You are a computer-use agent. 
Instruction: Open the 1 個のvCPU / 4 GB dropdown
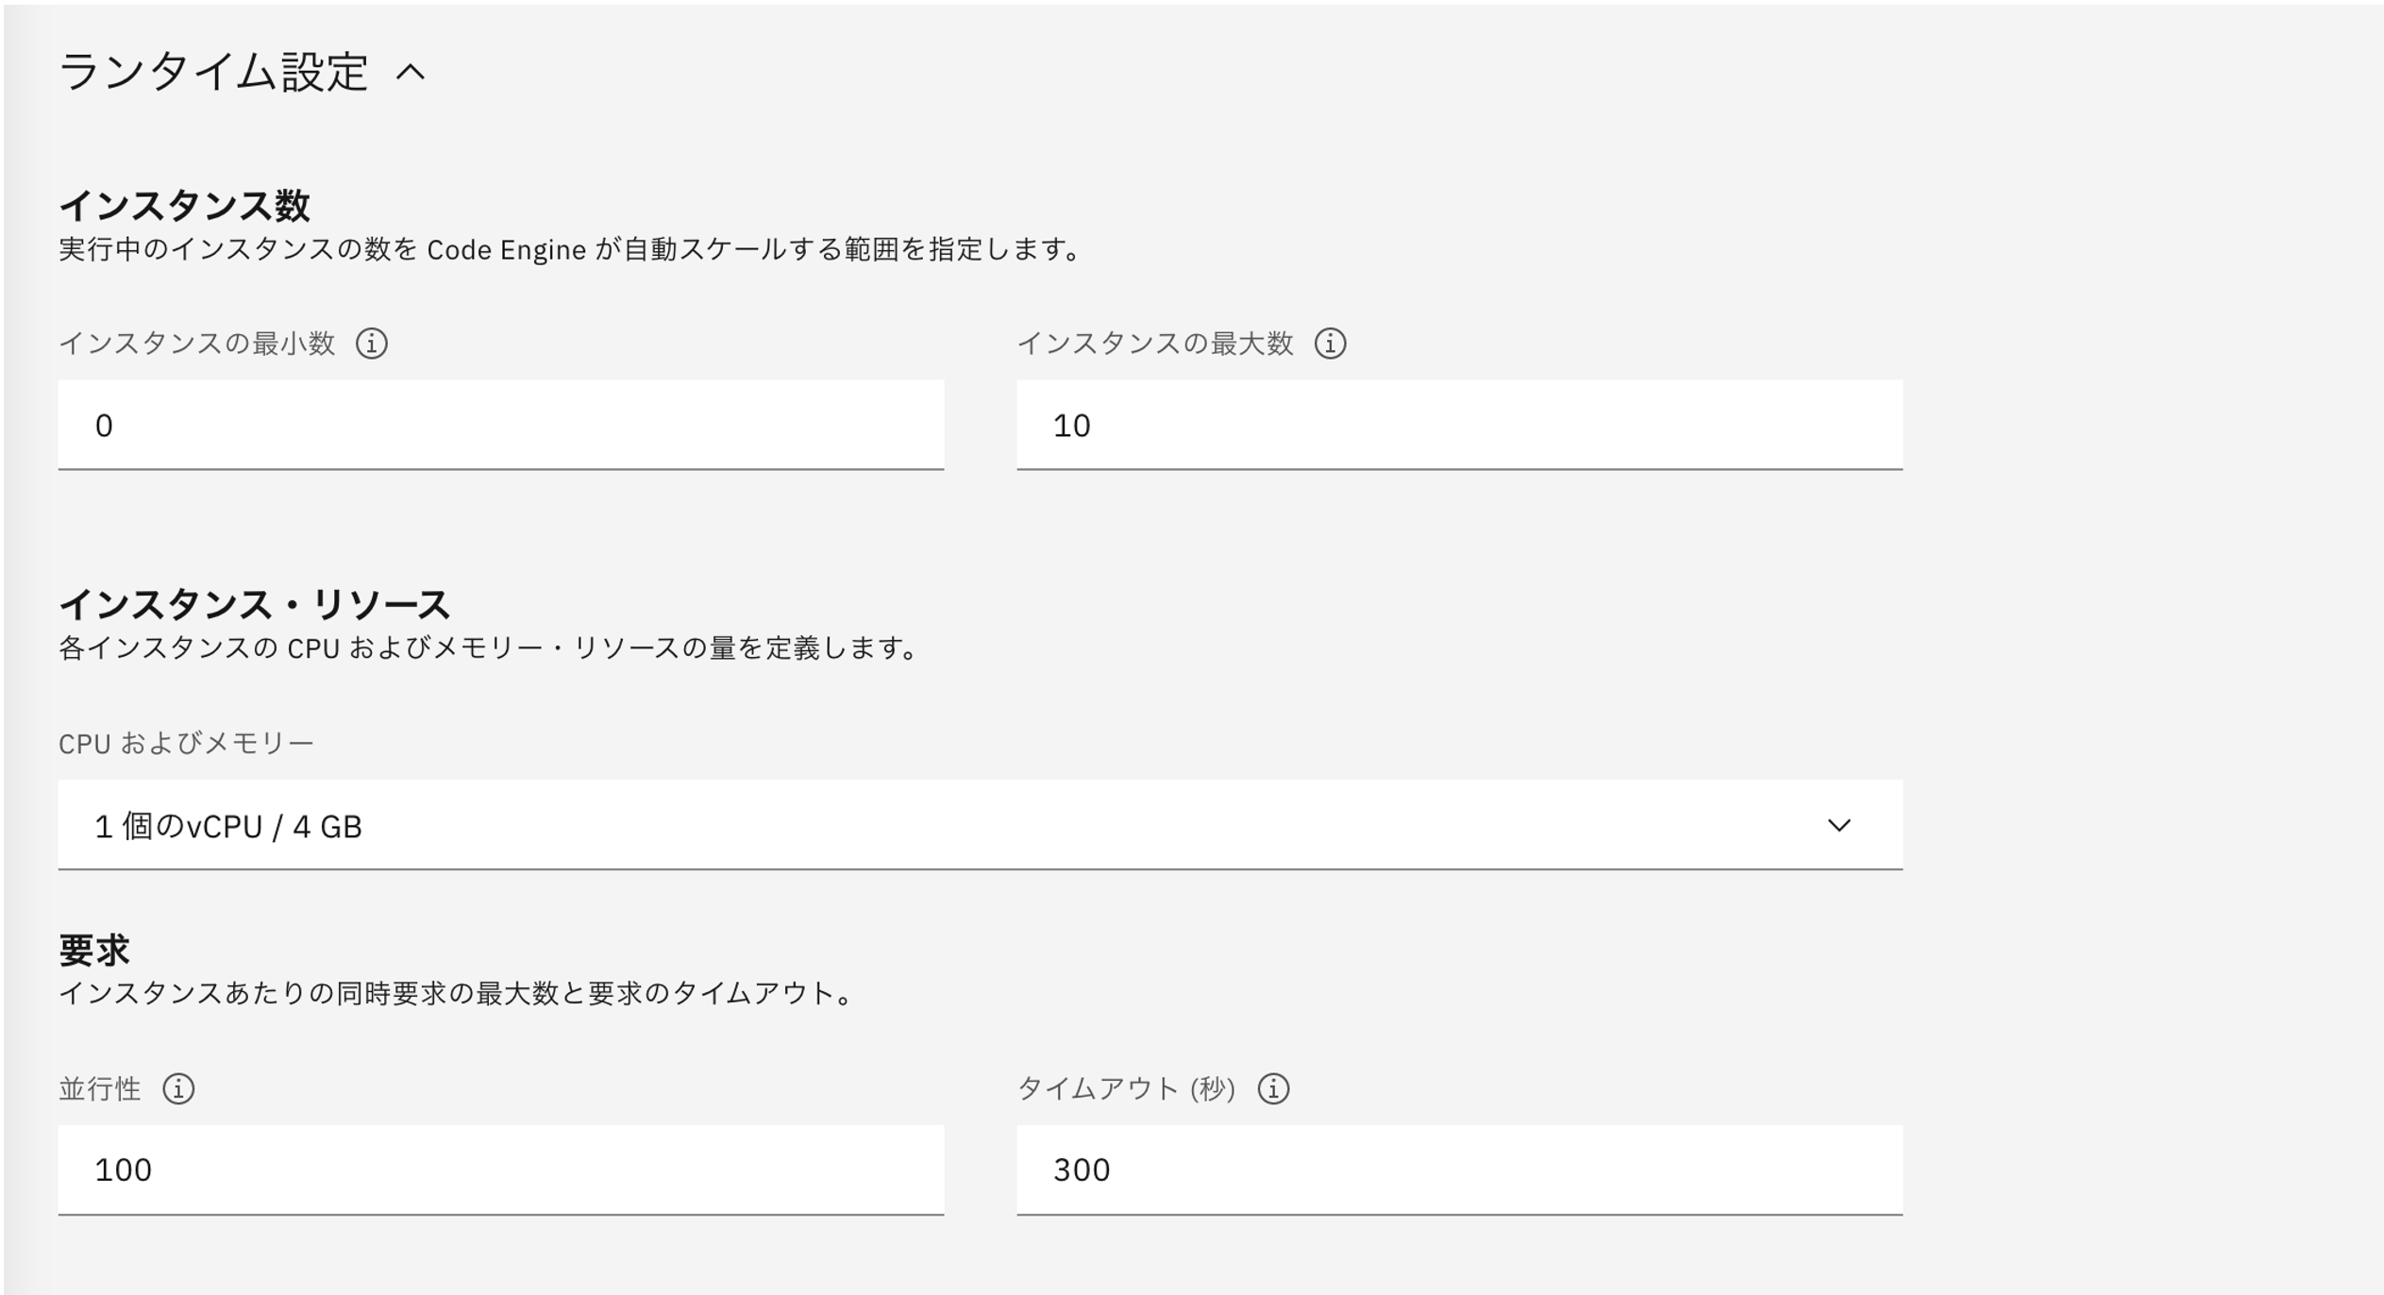(x=980, y=825)
